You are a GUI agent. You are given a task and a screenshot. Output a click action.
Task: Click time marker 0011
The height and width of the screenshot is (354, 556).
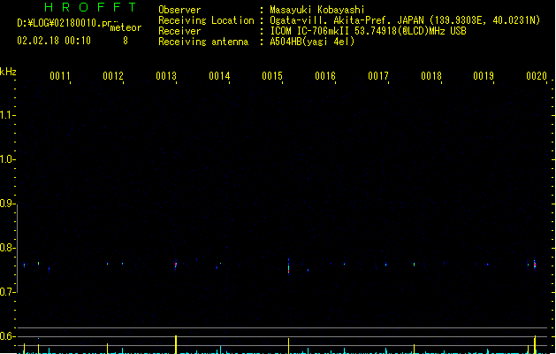(x=60, y=76)
